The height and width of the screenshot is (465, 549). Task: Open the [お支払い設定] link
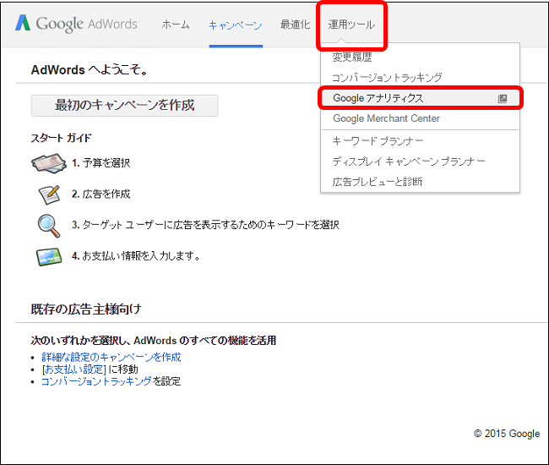coord(73,369)
